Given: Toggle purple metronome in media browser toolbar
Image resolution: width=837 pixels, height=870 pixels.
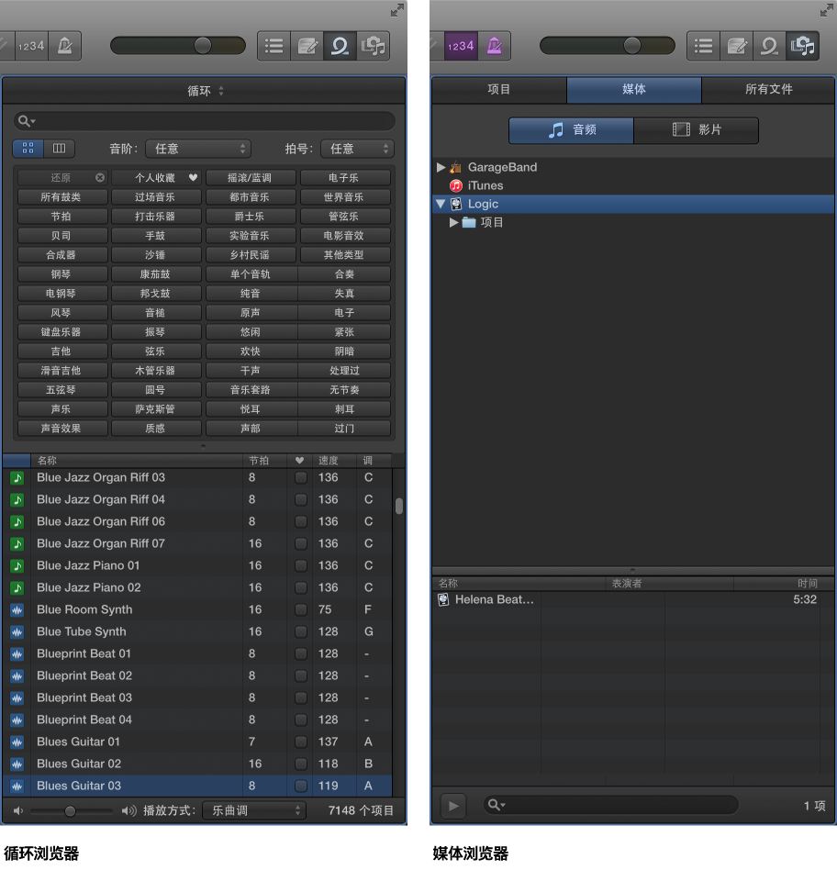Looking at the screenshot, I should (495, 46).
